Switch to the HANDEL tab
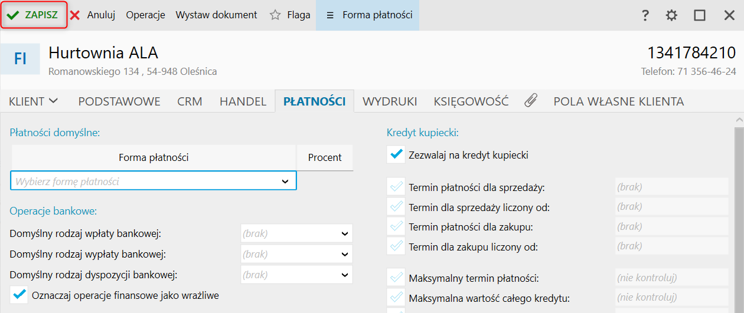 tap(243, 101)
